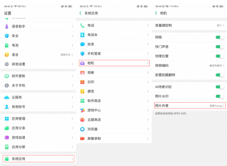The image size is (227, 166).
Task: Open 音量键控制 volume key option
Action: pos(189,26)
